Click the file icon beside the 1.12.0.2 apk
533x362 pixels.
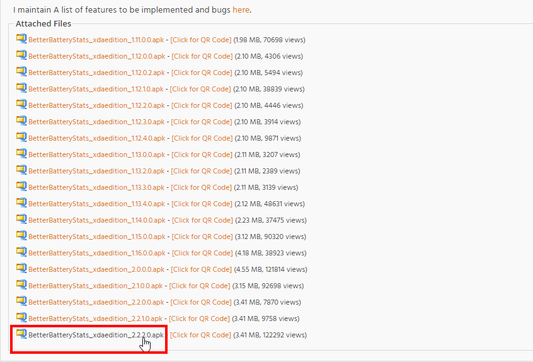(21, 71)
